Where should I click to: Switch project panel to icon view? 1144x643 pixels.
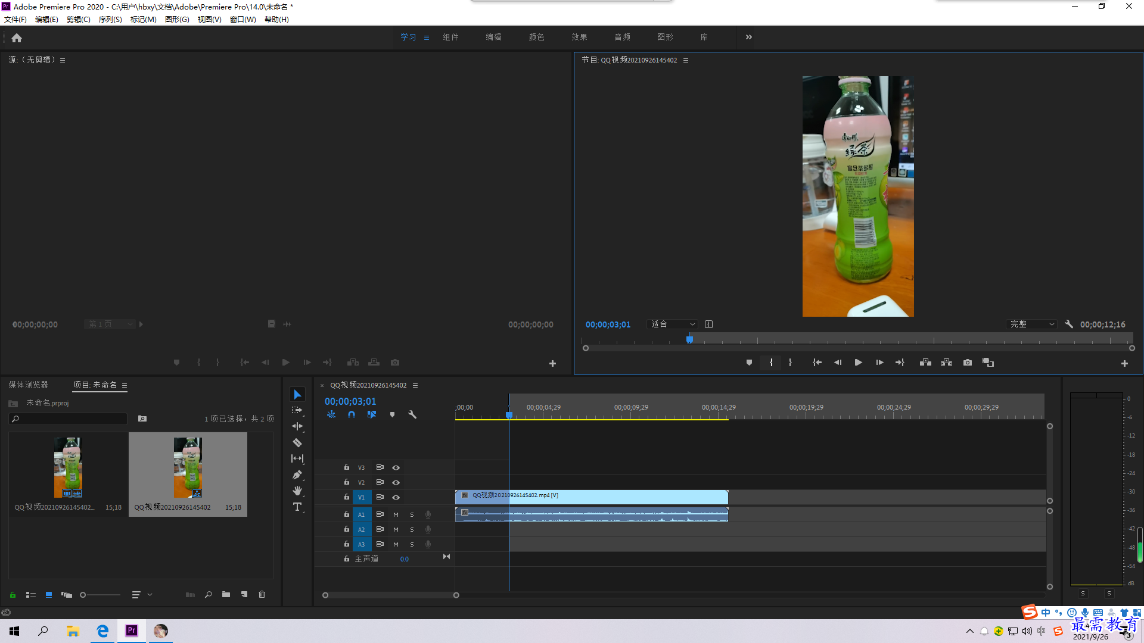49,594
